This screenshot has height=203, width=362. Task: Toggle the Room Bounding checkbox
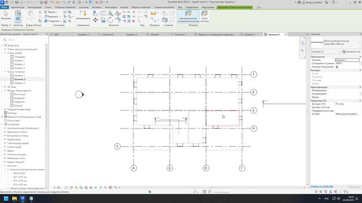pos(337,67)
